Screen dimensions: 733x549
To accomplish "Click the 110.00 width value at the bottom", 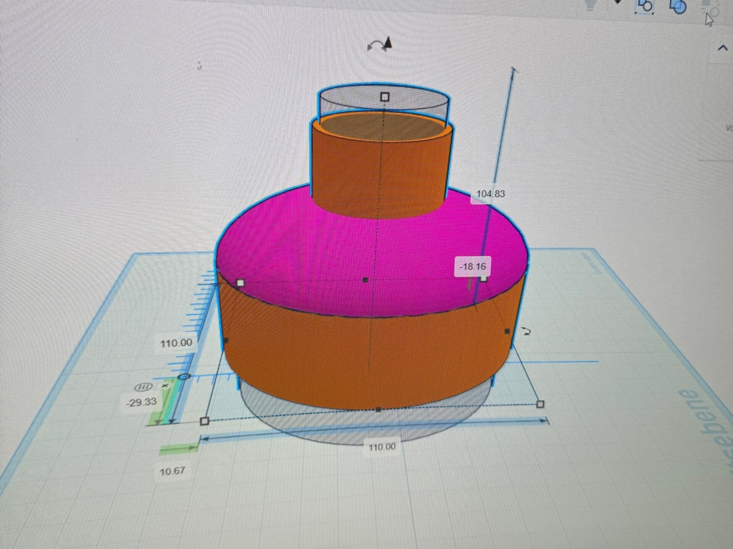I will point(382,447).
